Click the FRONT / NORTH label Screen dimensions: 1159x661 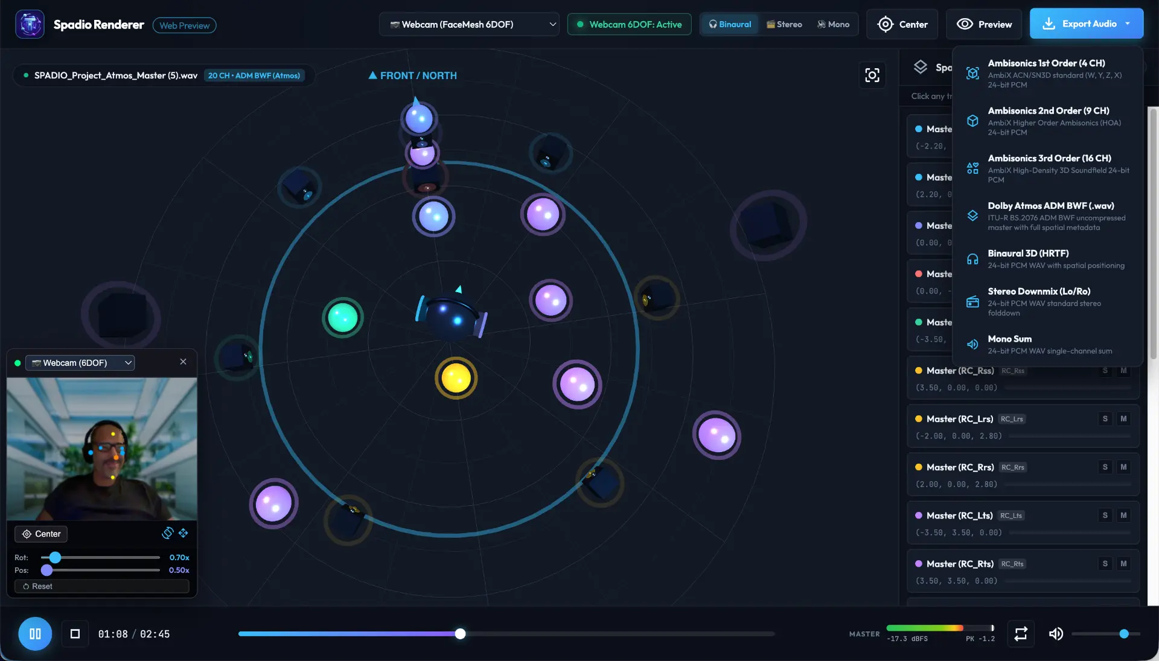click(412, 75)
